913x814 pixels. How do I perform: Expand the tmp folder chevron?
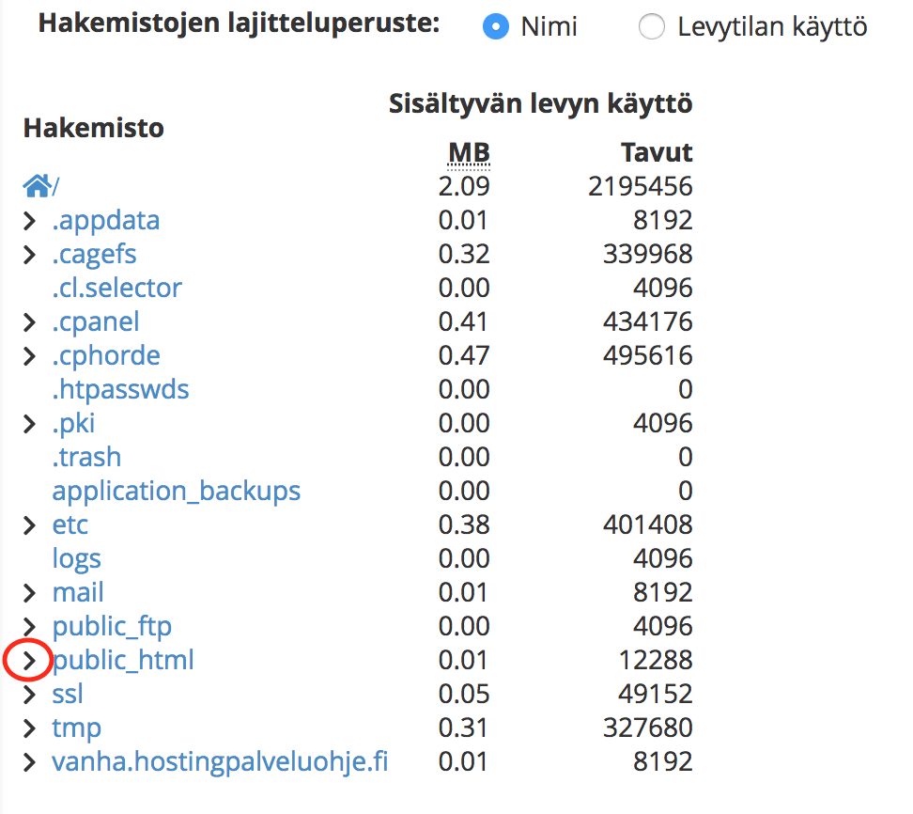[30, 728]
